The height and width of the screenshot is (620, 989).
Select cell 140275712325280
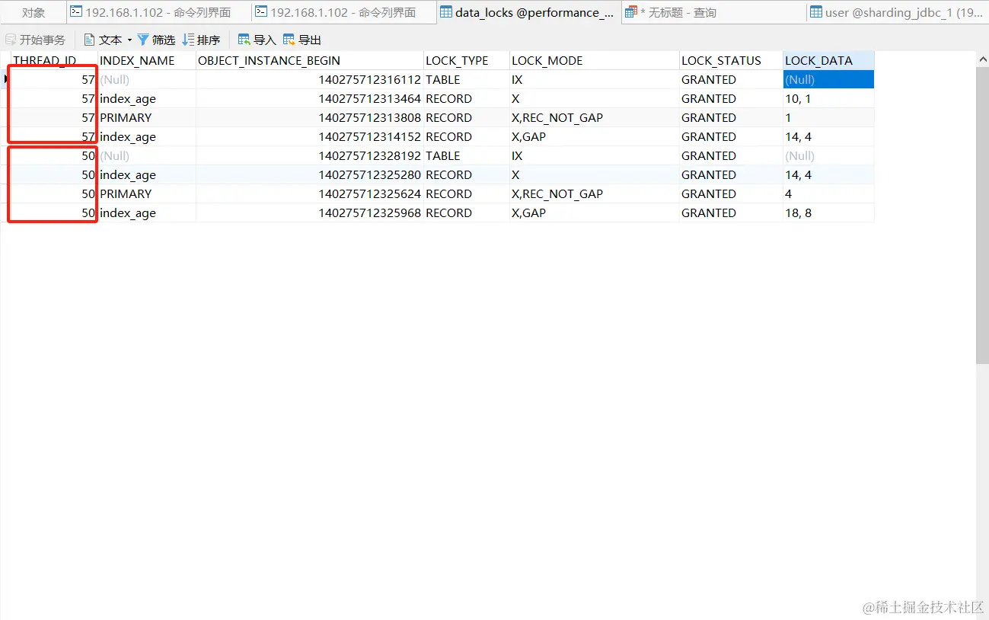pos(310,175)
